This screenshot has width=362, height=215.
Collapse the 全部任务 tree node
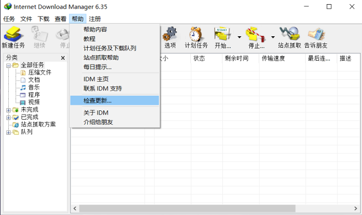pyautogui.click(x=8, y=66)
